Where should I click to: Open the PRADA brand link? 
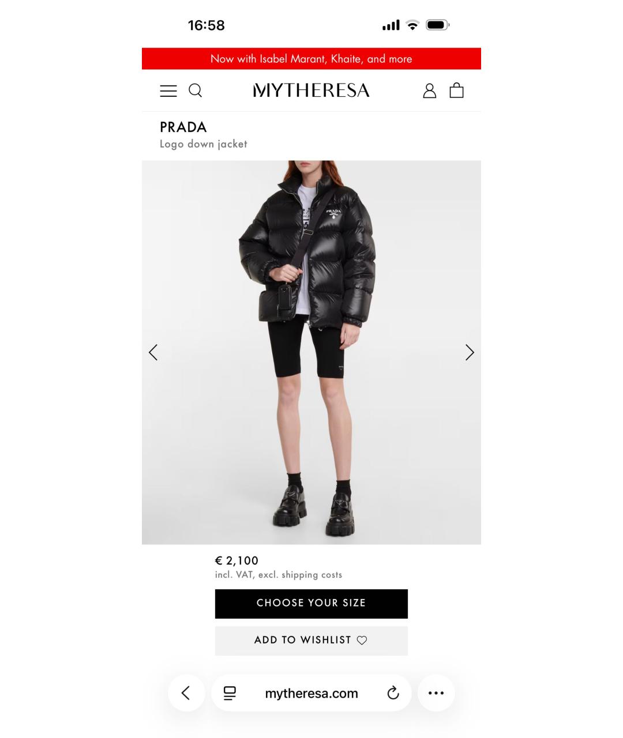pos(183,127)
